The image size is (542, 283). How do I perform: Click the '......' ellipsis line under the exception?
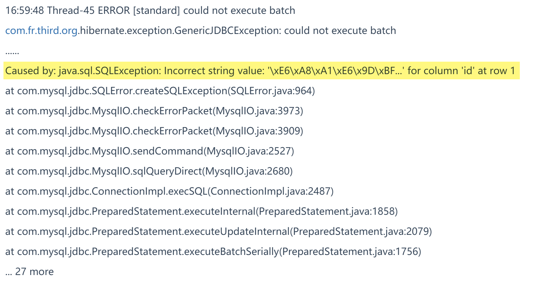point(12,52)
